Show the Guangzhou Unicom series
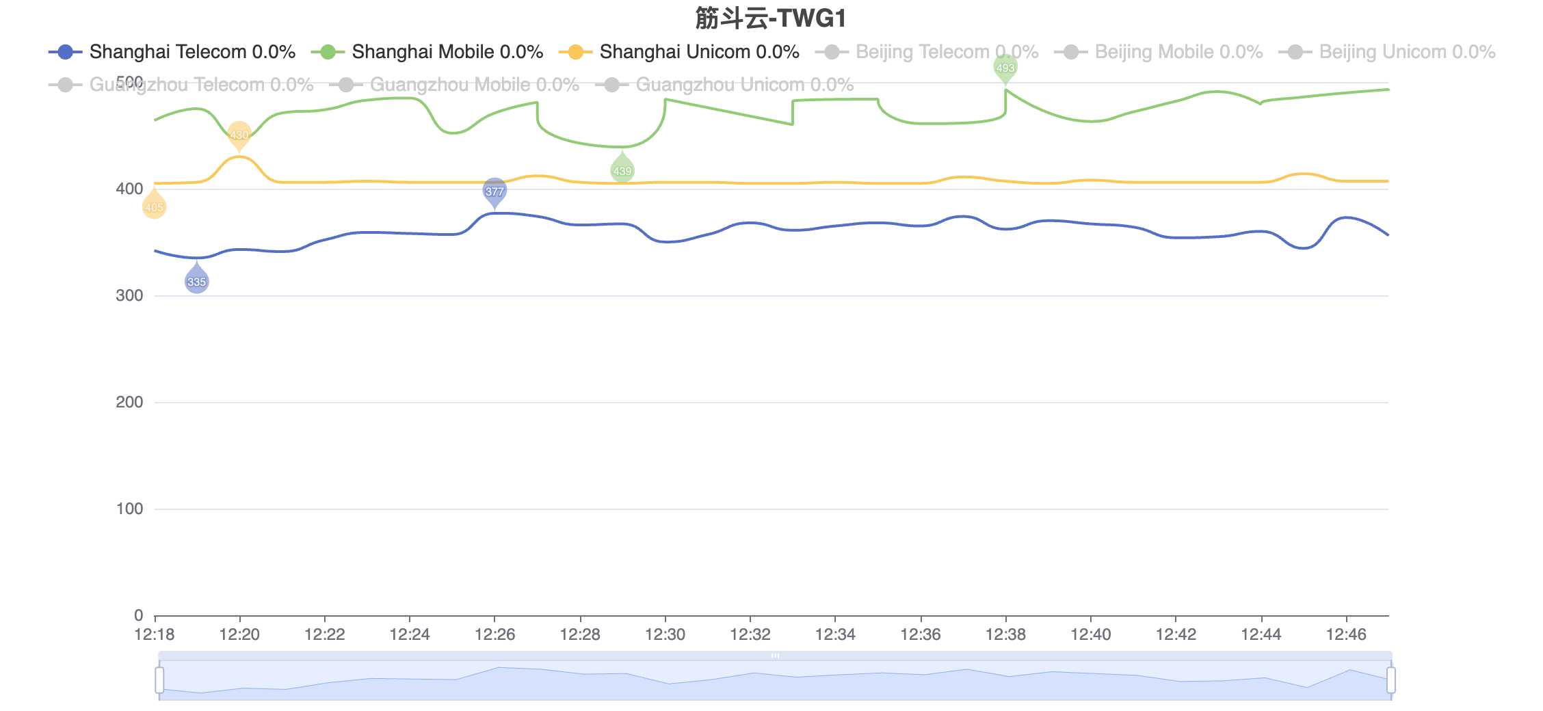This screenshot has width=1543, height=711. tap(724, 85)
